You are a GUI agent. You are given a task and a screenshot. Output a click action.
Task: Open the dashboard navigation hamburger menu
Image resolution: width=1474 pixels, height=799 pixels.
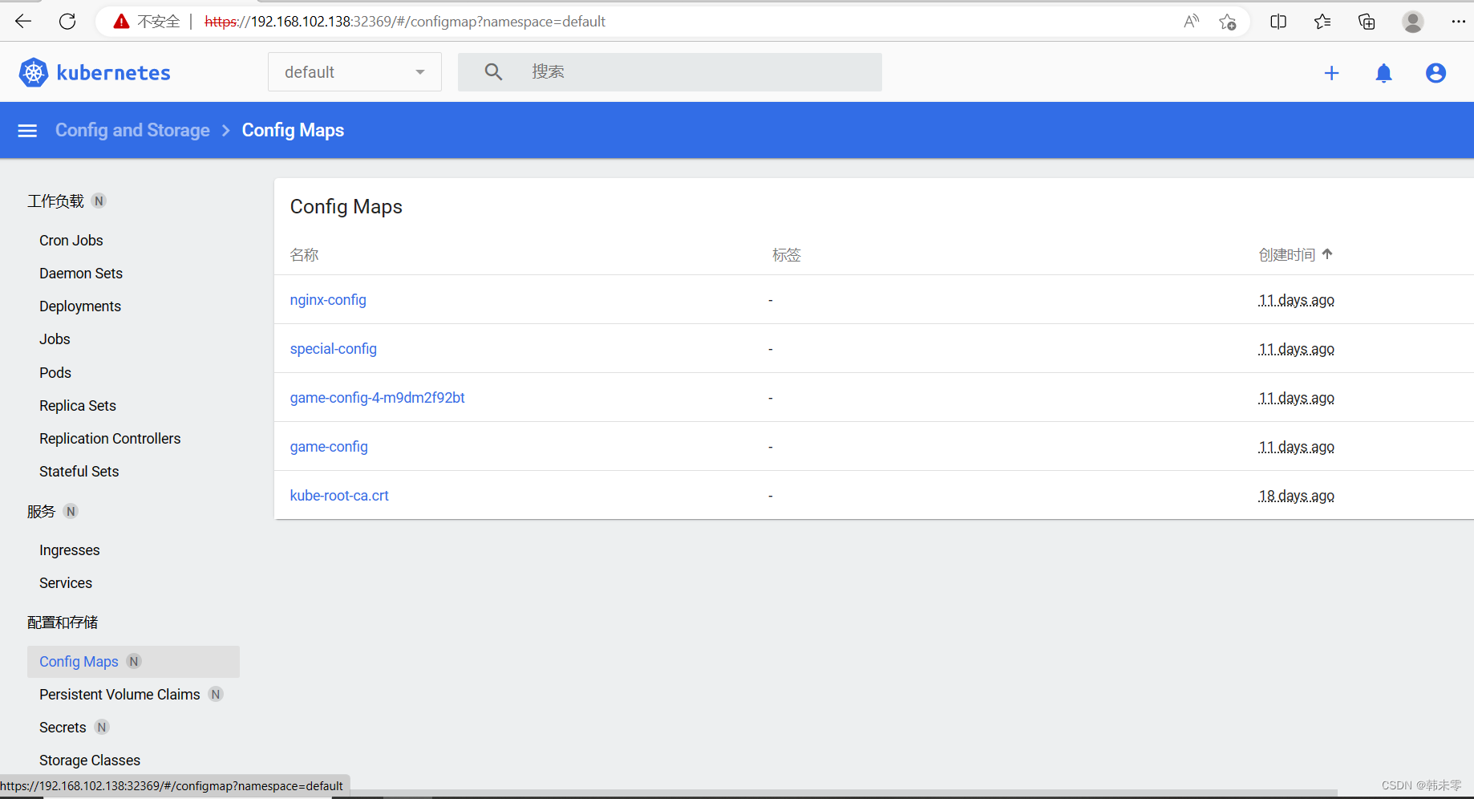[27, 130]
